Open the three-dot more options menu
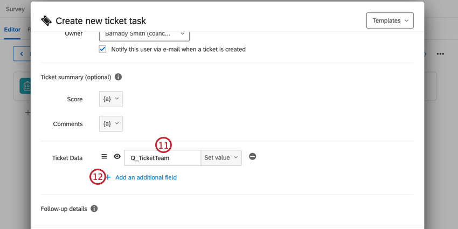 click(440, 54)
